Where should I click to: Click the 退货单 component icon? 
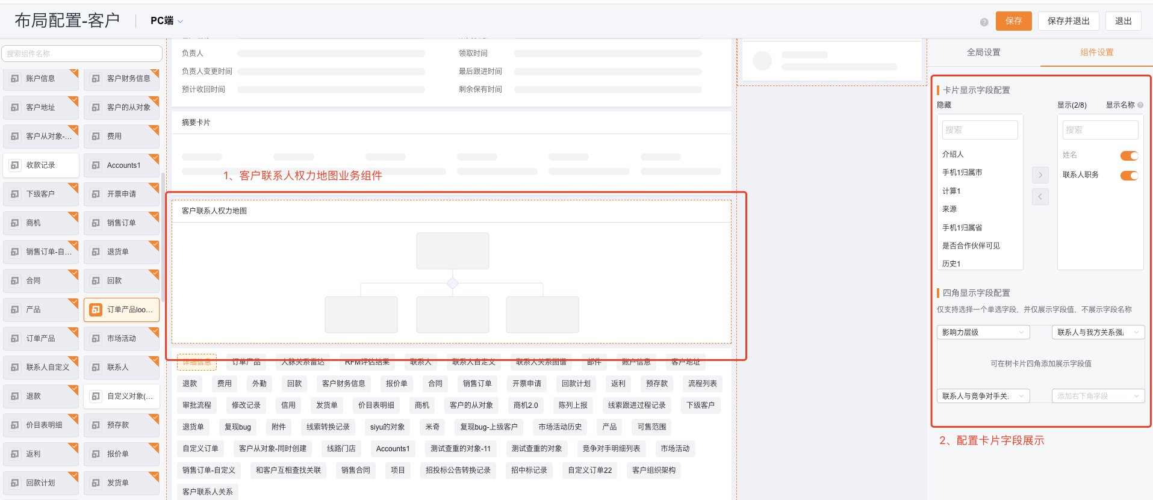click(96, 252)
